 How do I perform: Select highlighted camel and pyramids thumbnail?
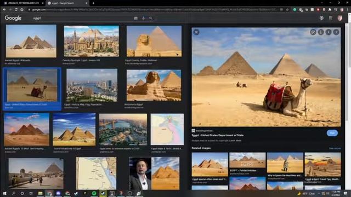pos(32,85)
